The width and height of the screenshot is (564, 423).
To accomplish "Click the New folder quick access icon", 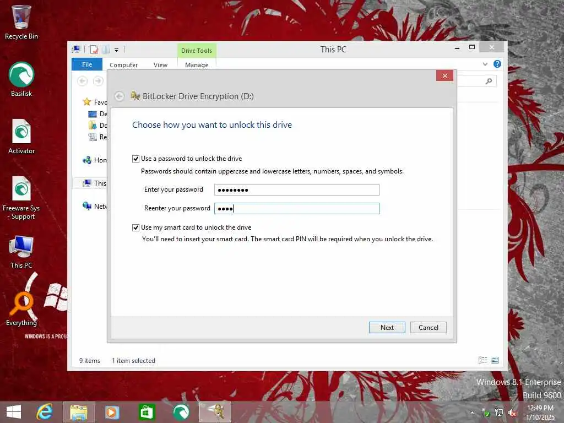I will click(106, 50).
